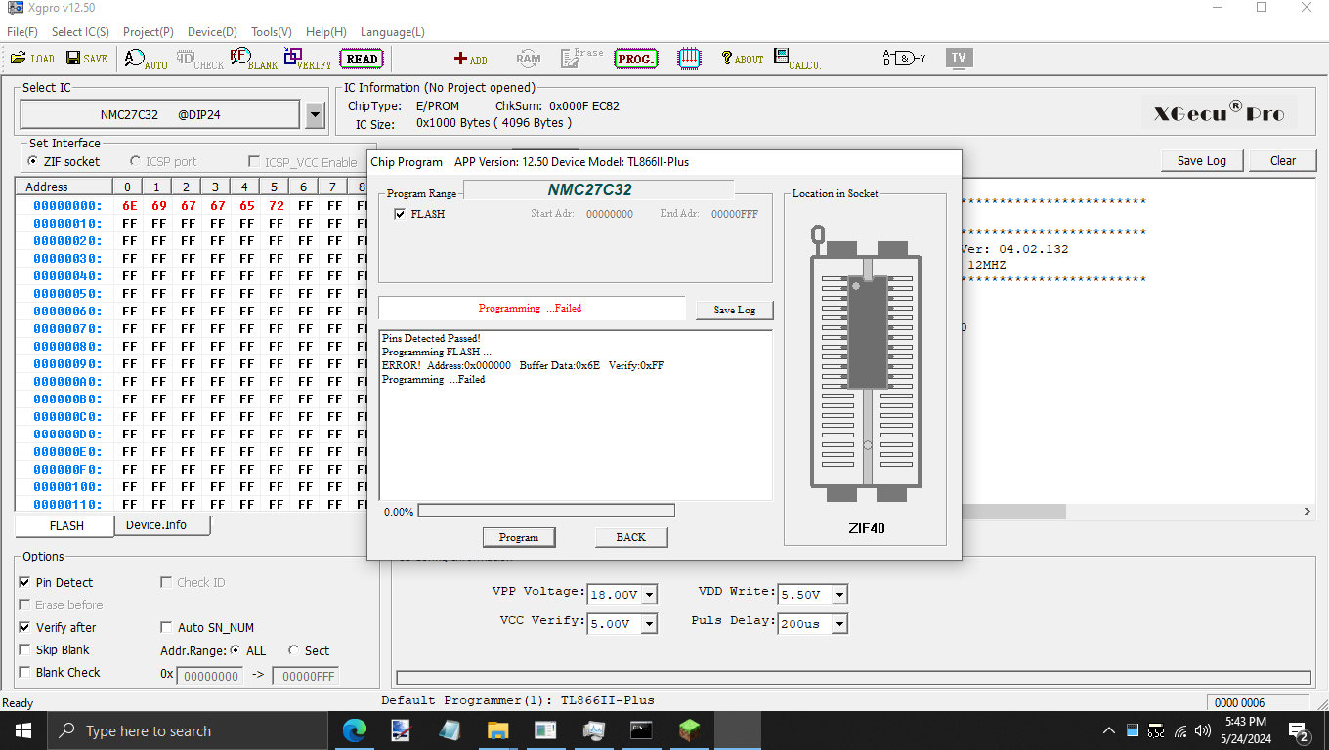Open the Puls Delay dropdown

[x=839, y=623]
